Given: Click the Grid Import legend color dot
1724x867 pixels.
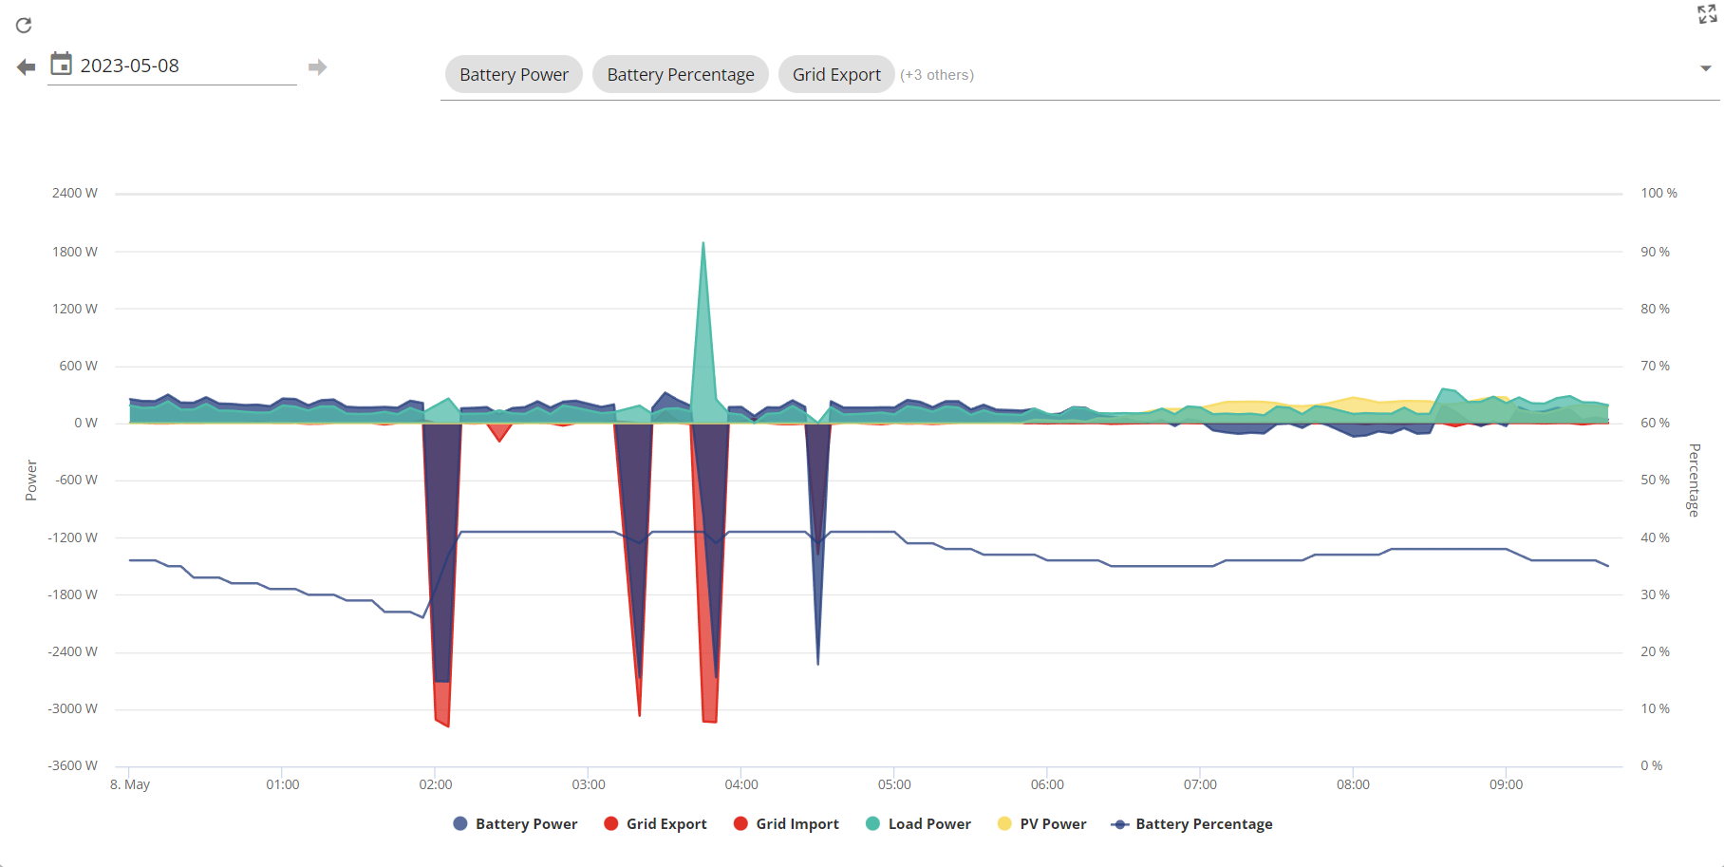Looking at the screenshot, I should click(x=741, y=823).
